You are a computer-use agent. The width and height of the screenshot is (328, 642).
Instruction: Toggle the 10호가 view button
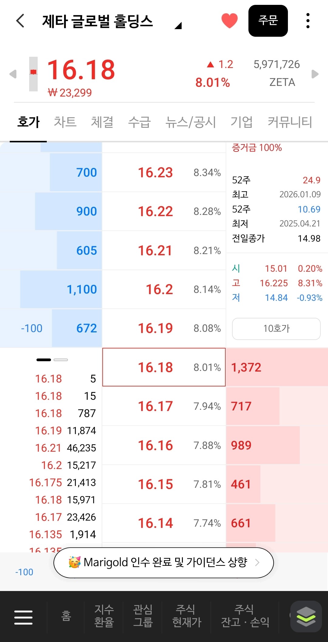click(x=276, y=328)
